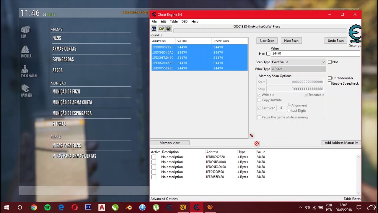This screenshot has width=378, height=213.
Task: Select found result address 1FE8855E4E0
Action: (x=200, y=68)
